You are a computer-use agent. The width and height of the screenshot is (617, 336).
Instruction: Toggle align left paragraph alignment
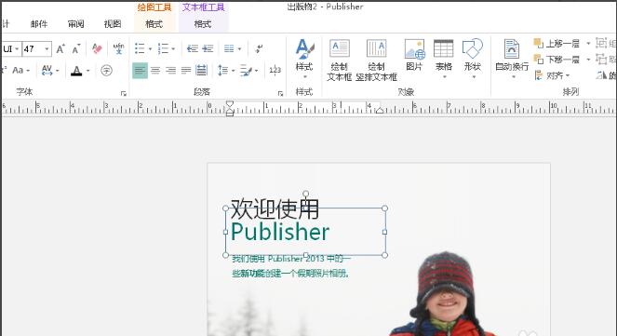[x=141, y=71]
